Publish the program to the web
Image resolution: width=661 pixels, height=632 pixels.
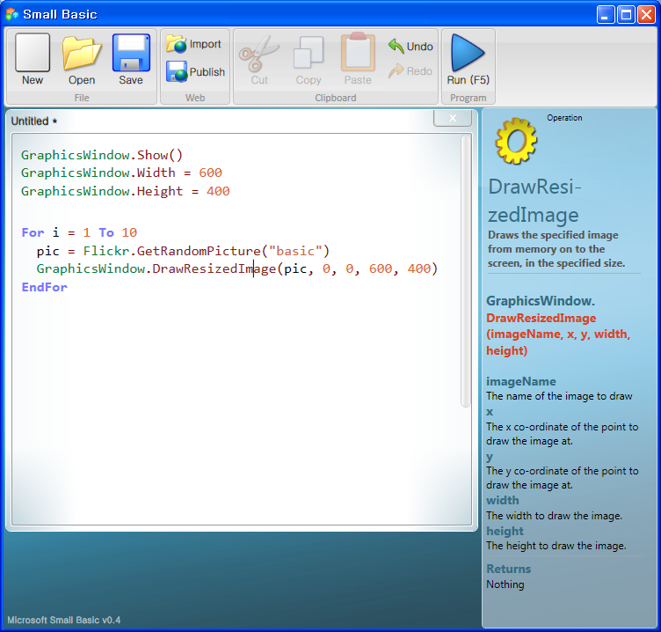tap(195, 72)
